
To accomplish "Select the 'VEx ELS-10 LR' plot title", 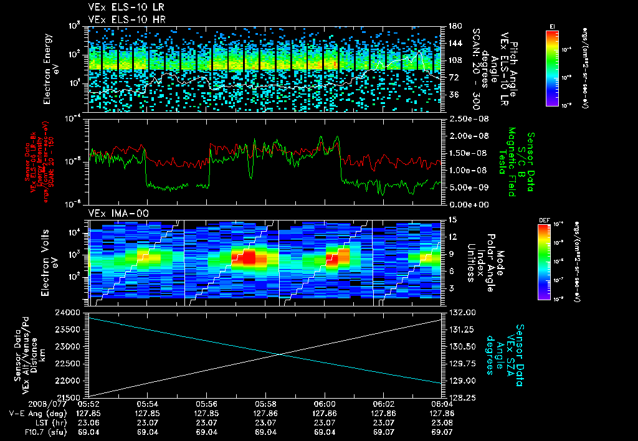I will 126,7.
